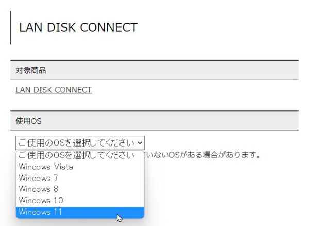The image size is (309, 226).
Task: Select Windows 10 from the OS options
Action: tap(37, 200)
